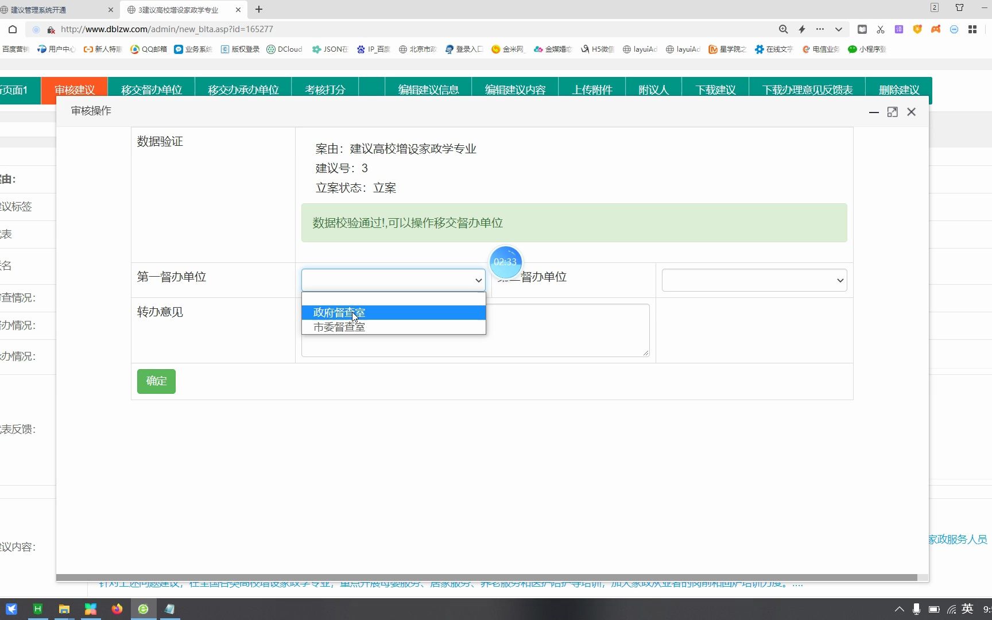Open the file explorer taskbar icon
Image resolution: width=992 pixels, height=620 pixels.
pos(64,609)
